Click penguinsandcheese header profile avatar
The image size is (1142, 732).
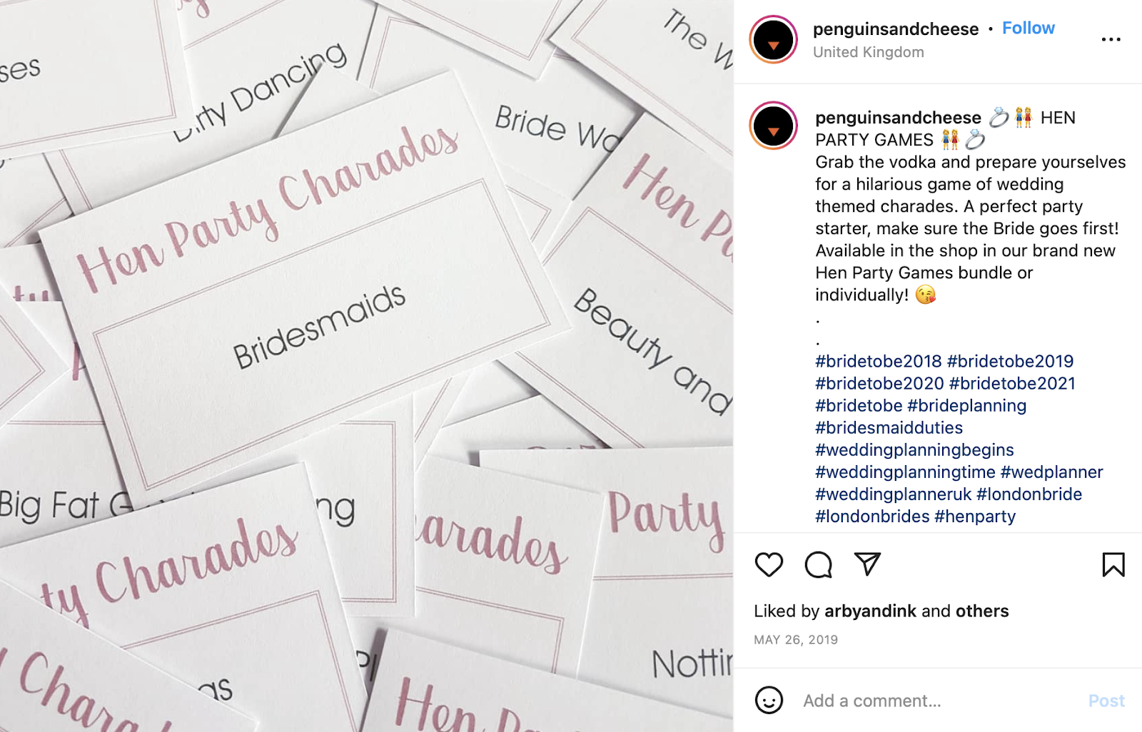point(773,40)
